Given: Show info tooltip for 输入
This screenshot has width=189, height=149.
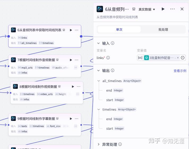Looking at the screenshot, I should click(113, 43).
